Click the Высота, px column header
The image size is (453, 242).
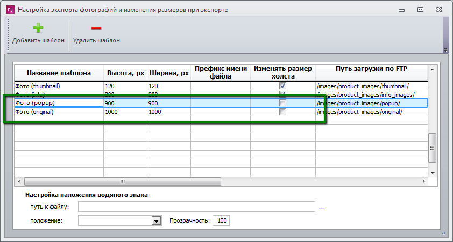[125, 73]
